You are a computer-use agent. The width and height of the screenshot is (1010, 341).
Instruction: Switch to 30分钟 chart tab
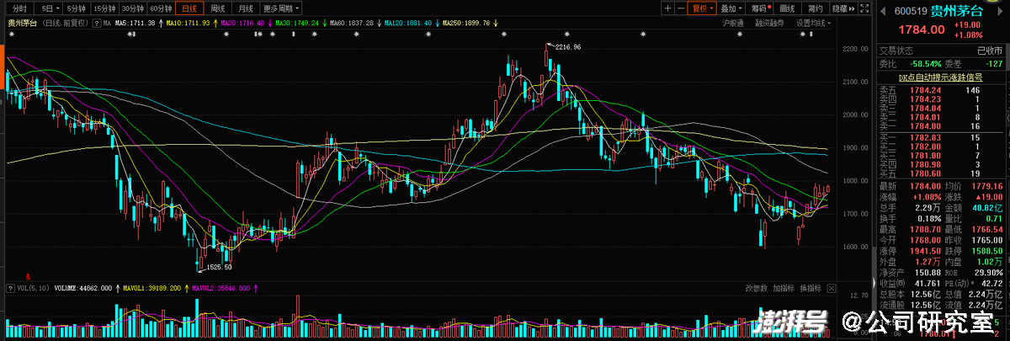[132, 8]
